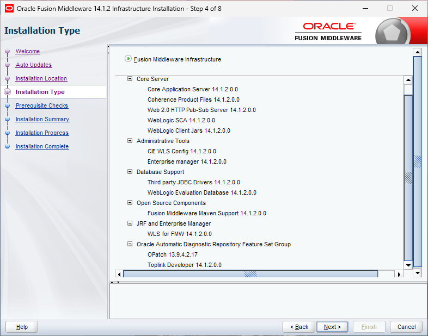Click the empty message area pane
Screen dimensions: 428x336
tap(268, 301)
